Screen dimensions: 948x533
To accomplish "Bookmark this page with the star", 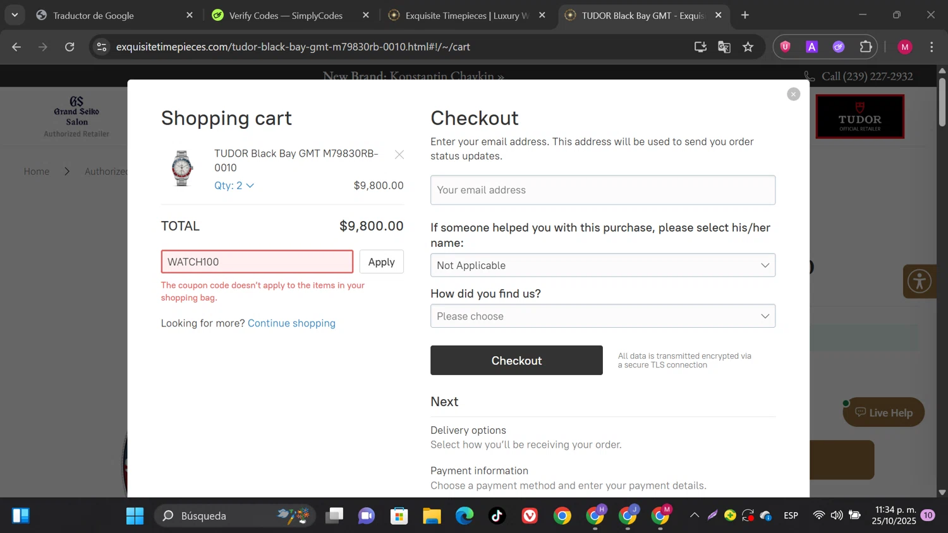I will 748,47.
